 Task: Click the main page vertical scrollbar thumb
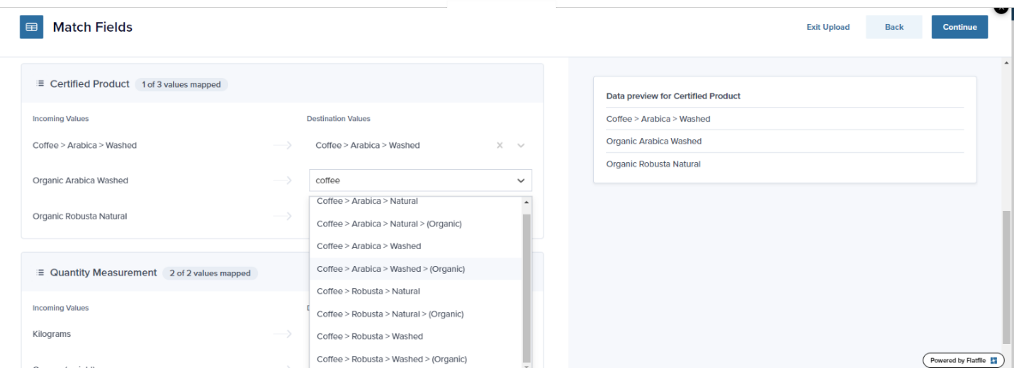click(1007, 276)
